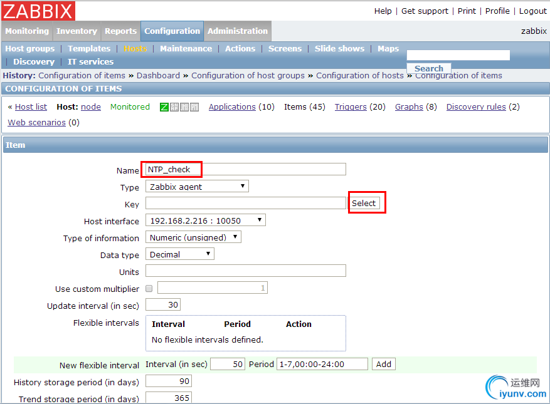
Task: Click the Add flexible interval button
Action: (384, 364)
